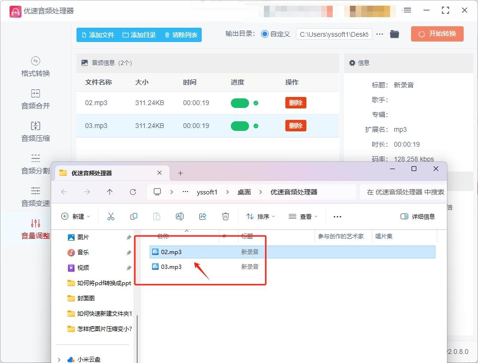The height and width of the screenshot is (363, 478).
Task: Delete the 03.mp3 row in audio list
Action: [x=296, y=126]
